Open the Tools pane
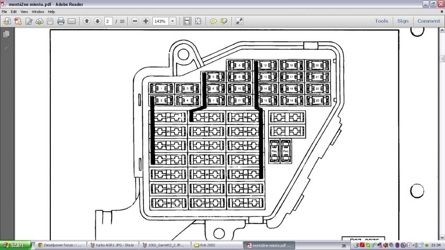Screen dimensions: 445x250 click(x=381, y=21)
